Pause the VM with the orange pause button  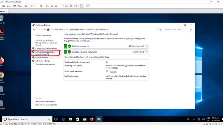point(32,6)
